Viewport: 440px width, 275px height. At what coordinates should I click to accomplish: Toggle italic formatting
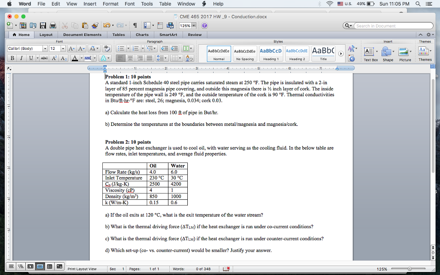click(x=22, y=57)
